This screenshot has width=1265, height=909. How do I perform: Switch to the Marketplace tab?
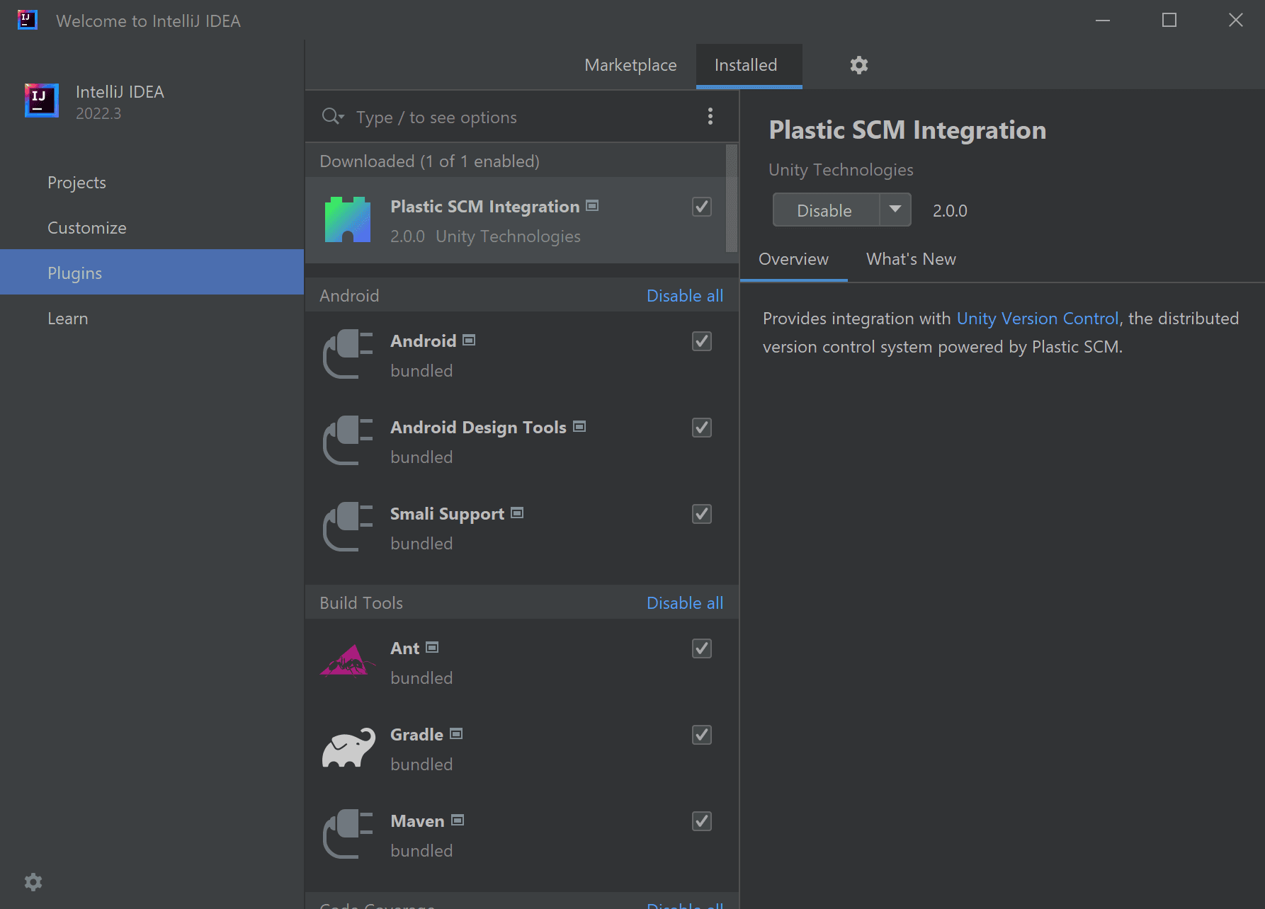pyautogui.click(x=630, y=65)
